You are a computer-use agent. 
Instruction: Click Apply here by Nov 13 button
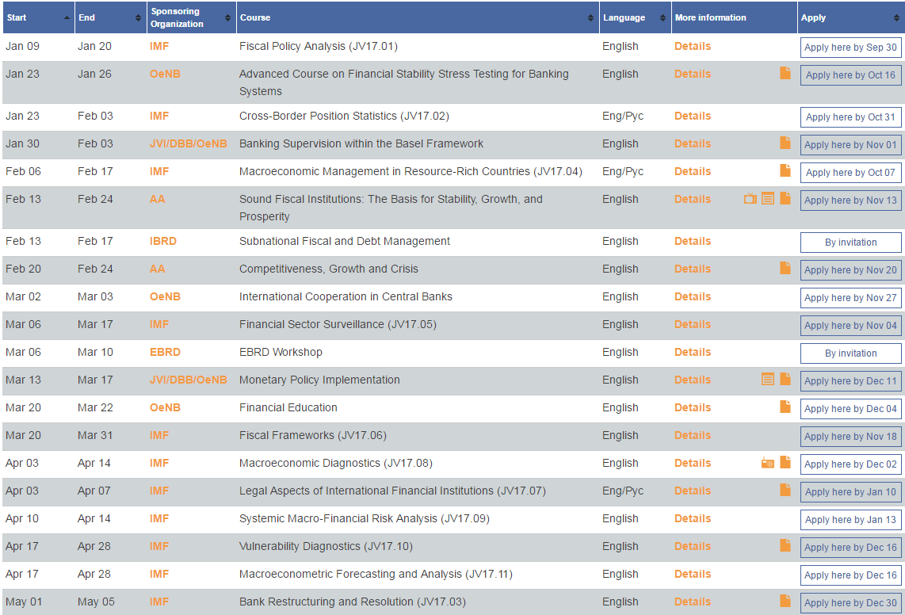(851, 201)
